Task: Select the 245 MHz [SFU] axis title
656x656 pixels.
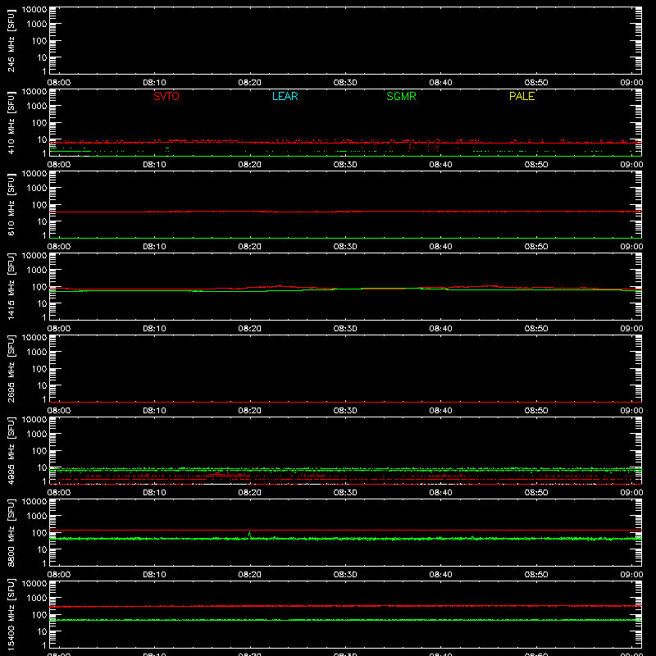Action: 11,40
